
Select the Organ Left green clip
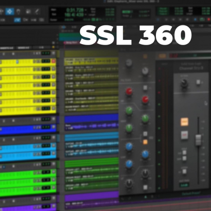92,170
